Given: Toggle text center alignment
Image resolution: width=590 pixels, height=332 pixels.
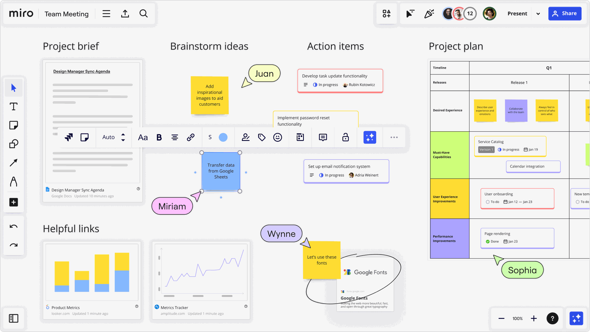Looking at the screenshot, I should 174,137.
